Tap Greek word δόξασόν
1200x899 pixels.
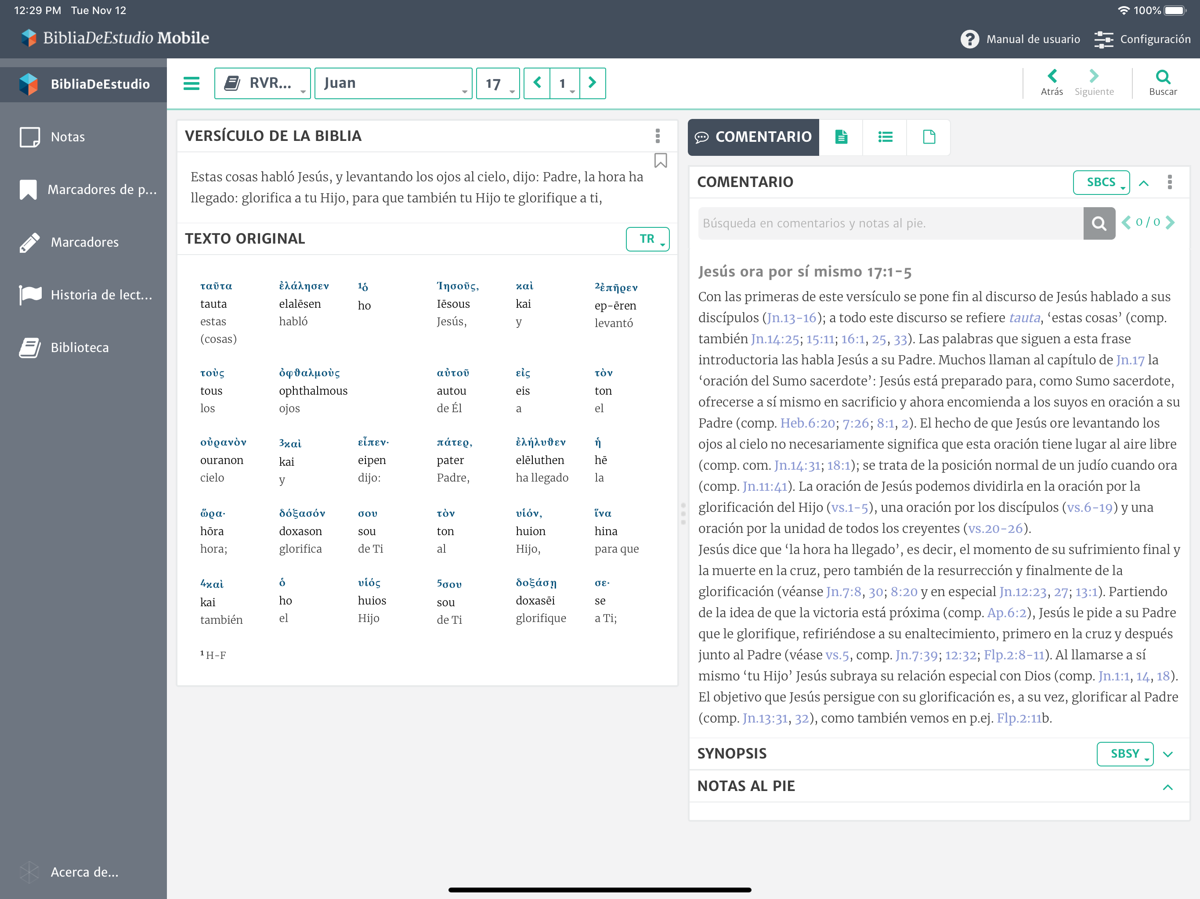(x=302, y=513)
